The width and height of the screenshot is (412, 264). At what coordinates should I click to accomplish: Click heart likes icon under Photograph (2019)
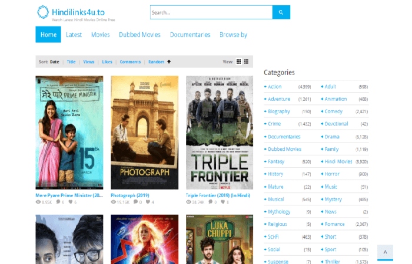click(148, 202)
